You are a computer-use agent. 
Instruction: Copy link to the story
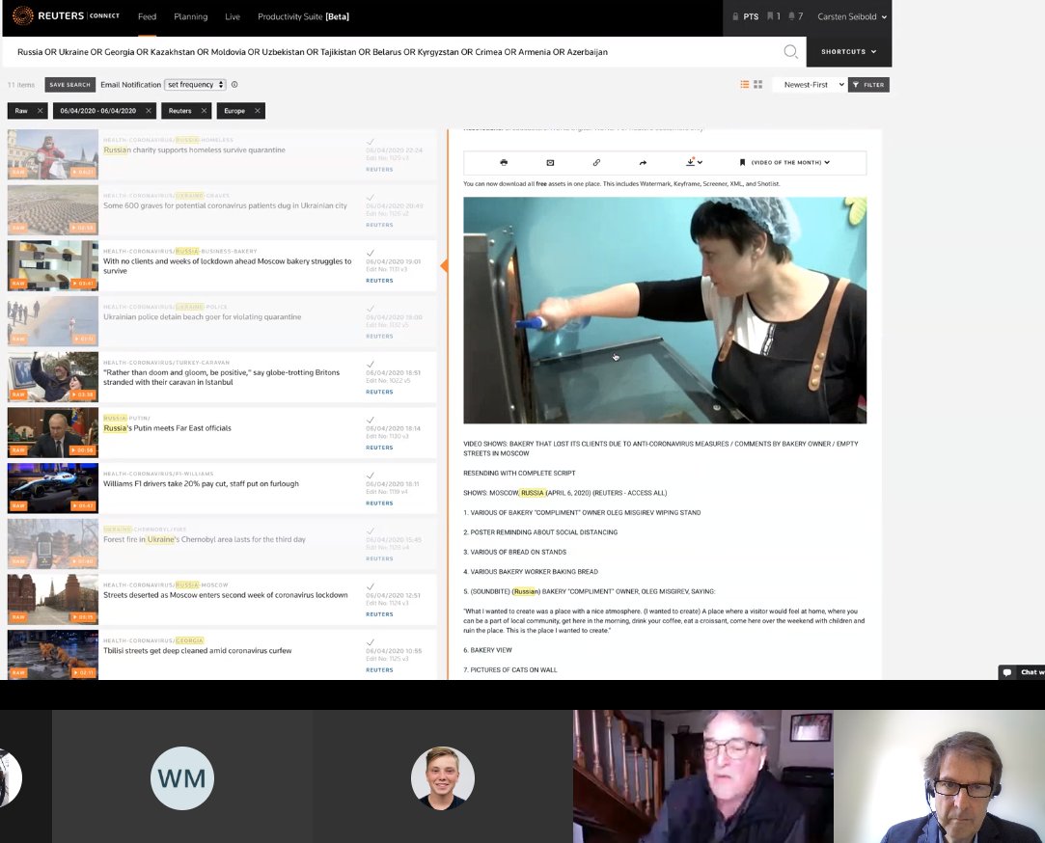pyautogui.click(x=596, y=163)
